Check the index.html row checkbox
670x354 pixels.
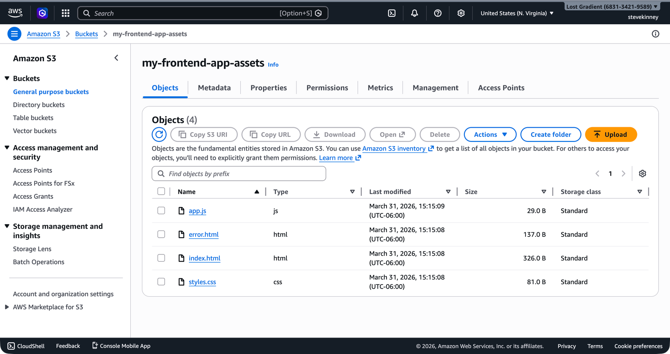coord(161,258)
